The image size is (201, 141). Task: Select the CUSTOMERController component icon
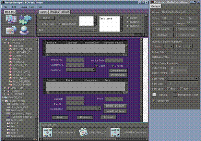coord(115,133)
